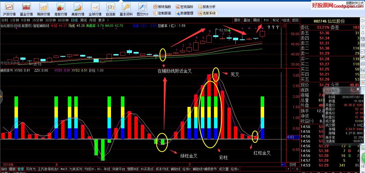This screenshot has width=365, height=173.
Task: Open 基本资料 key icon
Action: click(x=126, y=10)
